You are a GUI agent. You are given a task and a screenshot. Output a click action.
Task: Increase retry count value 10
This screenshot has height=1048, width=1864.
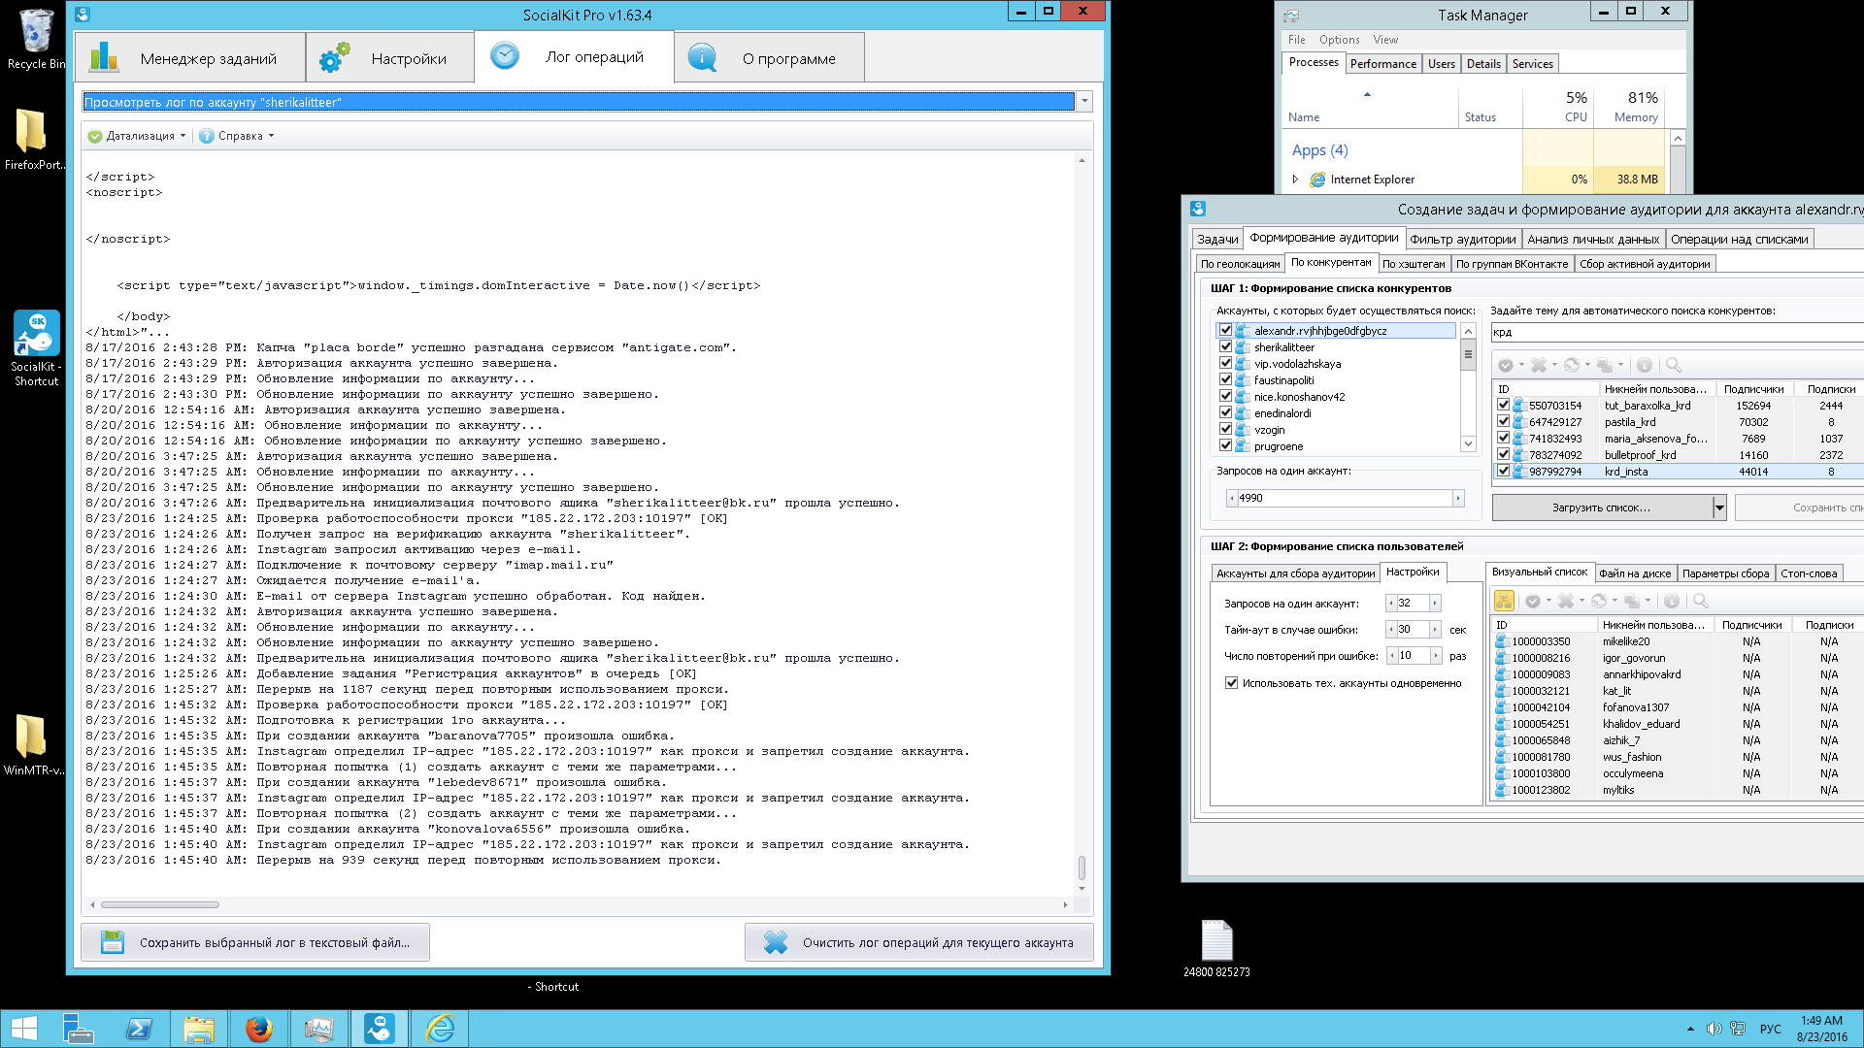1435,655
